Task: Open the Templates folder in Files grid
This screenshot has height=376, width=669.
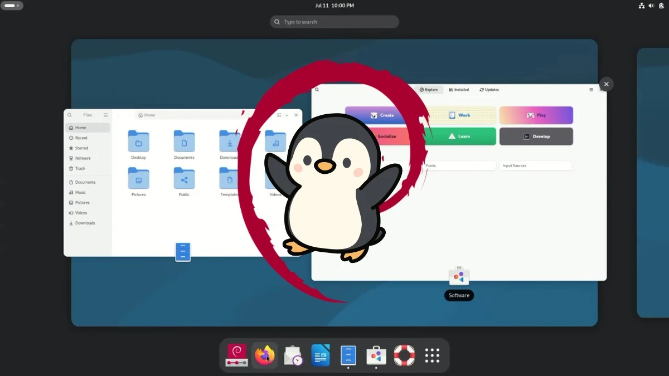Action: 229,182
